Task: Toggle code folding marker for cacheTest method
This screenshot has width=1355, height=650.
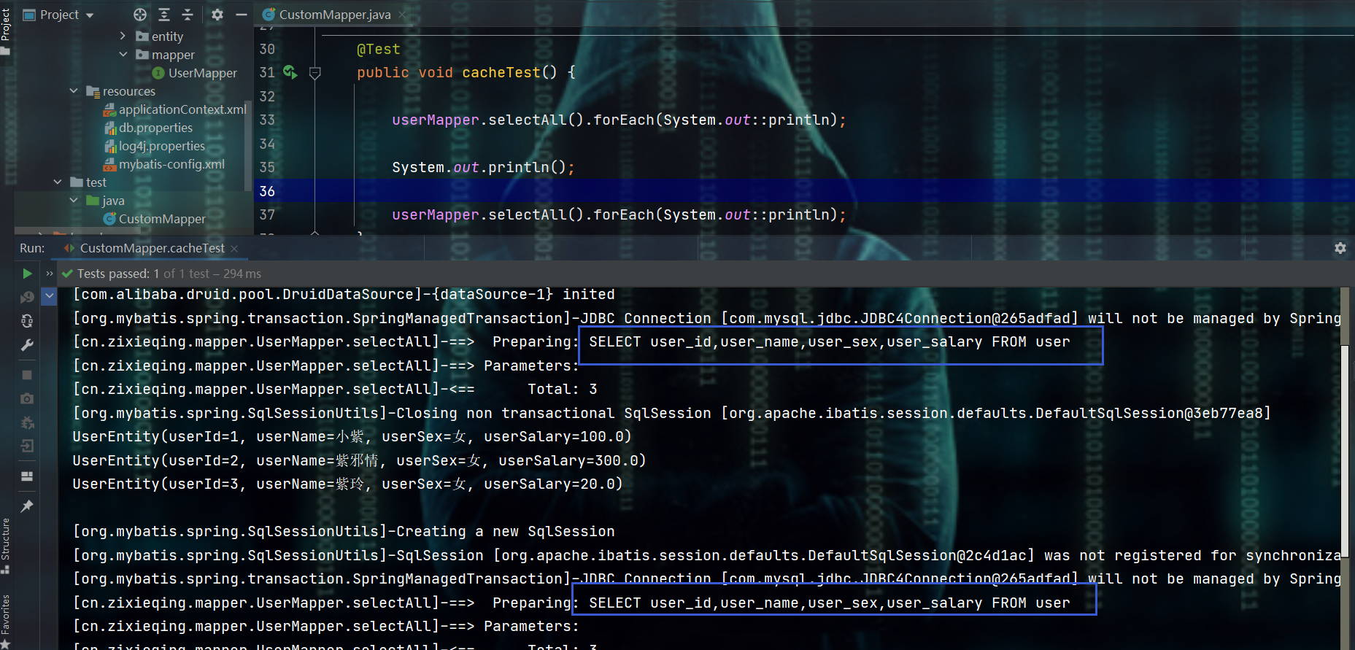Action: [x=315, y=73]
